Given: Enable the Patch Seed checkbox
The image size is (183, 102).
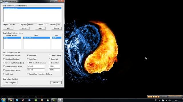Looking at the screenshot, I should click(x=4, y=74).
